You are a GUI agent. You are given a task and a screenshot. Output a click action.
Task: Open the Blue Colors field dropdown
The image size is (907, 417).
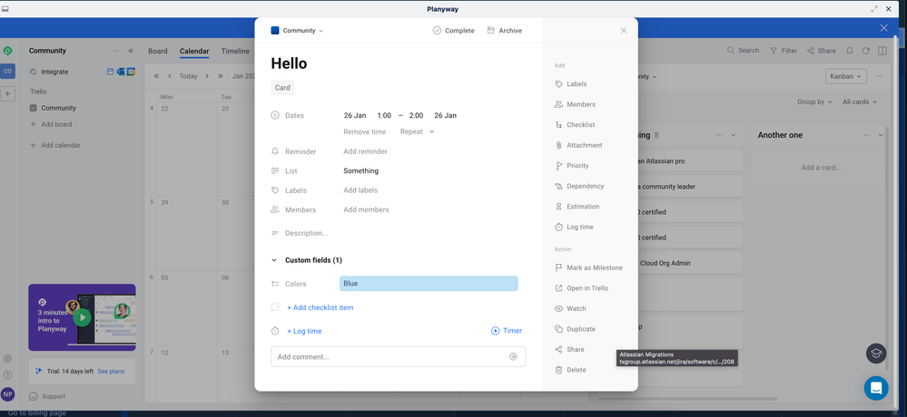pos(429,284)
